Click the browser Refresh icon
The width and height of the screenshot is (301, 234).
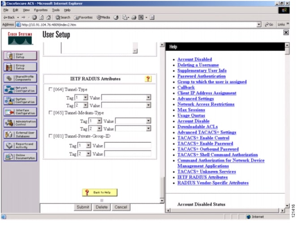click(x=42, y=18)
